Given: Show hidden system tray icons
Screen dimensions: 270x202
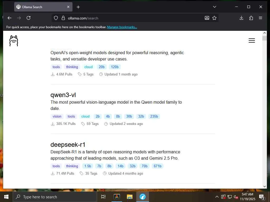Looking at the screenshot, I should coord(217,197).
